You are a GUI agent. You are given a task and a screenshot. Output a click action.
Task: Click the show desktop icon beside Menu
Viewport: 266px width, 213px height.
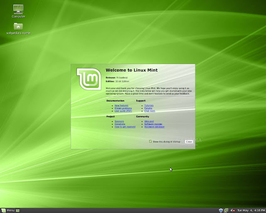[17, 211]
